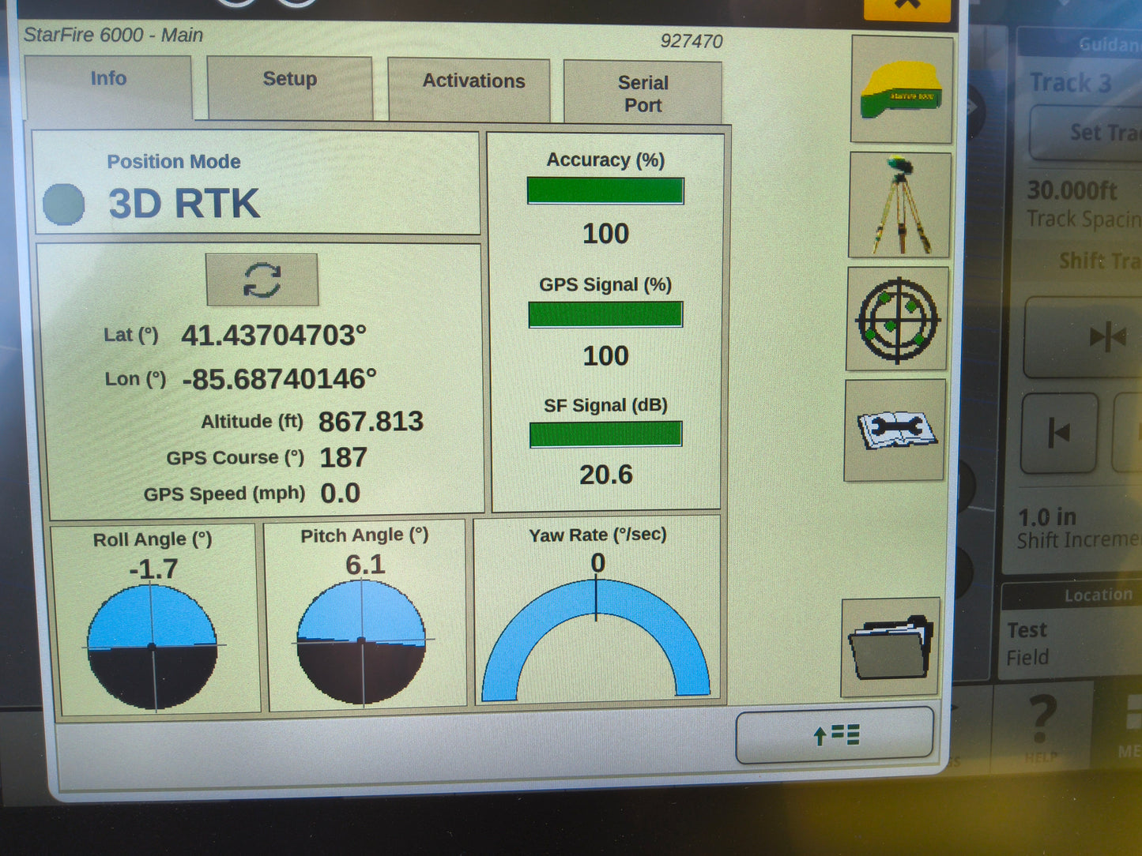Open the Activations tab

coord(473,83)
